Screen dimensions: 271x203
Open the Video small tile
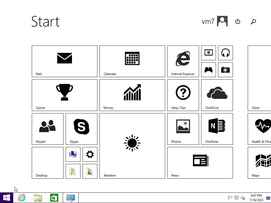pos(209,53)
